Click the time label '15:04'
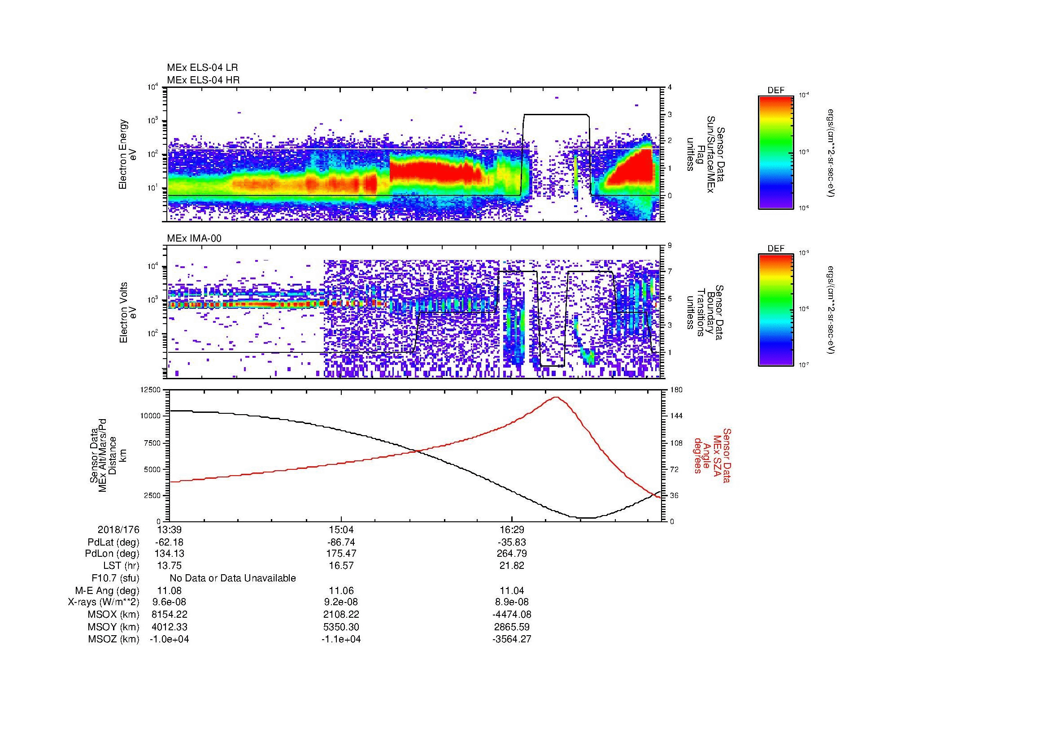The width and height of the screenshot is (1049, 741). point(341,529)
